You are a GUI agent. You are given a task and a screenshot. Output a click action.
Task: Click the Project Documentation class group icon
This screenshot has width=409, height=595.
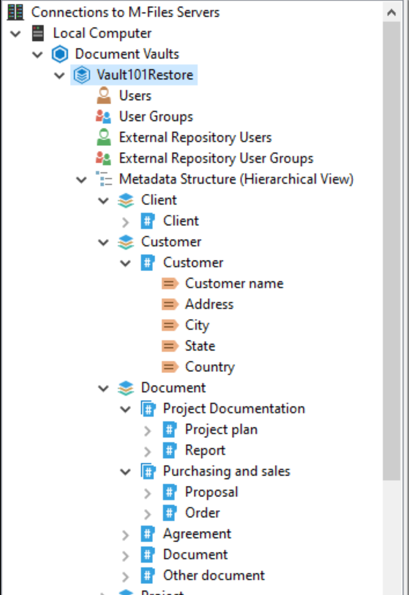(148, 409)
